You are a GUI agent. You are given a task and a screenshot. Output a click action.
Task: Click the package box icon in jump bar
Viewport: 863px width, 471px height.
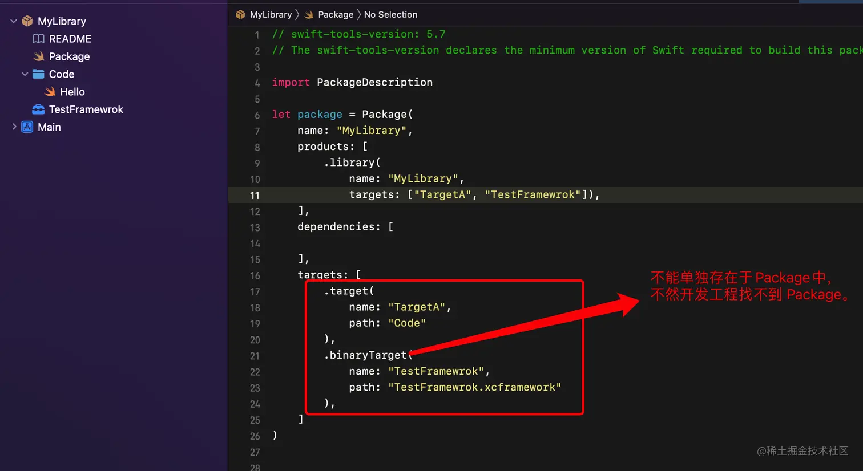tap(240, 14)
